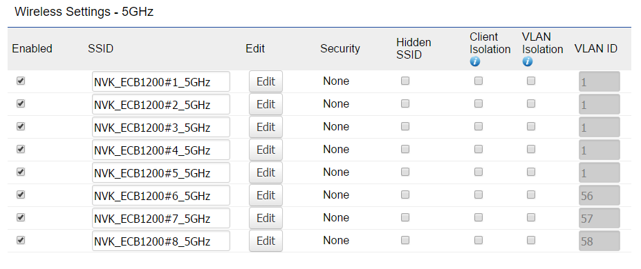This screenshot has width=641, height=269.
Task: Enable Hidden SSID for NVK_ECB1200#2_5GHz
Action: (405, 104)
